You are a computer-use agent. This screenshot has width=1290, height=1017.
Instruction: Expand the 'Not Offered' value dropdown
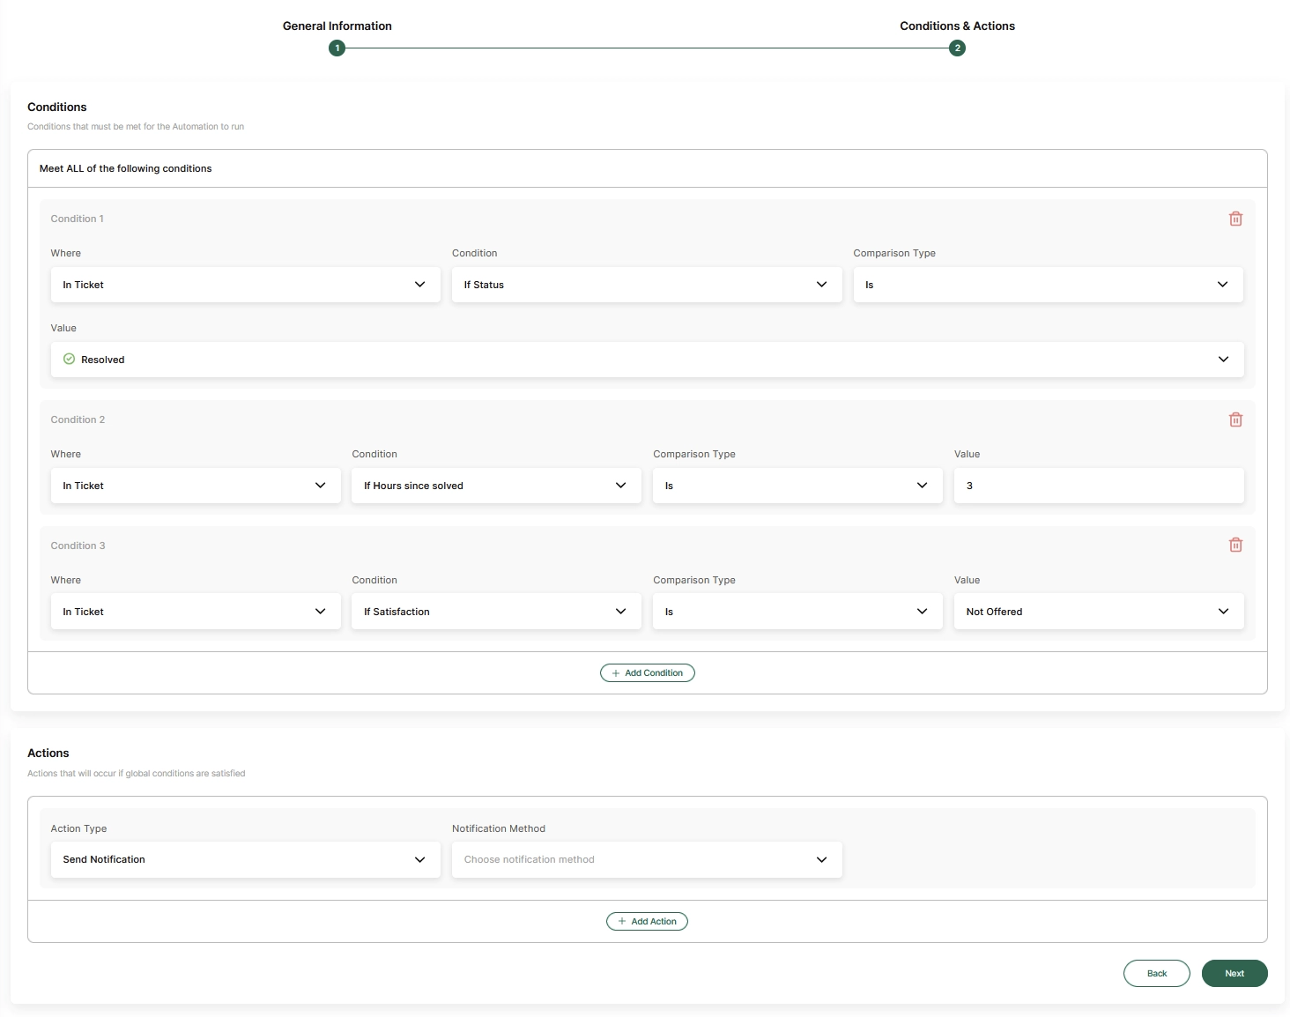(1099, 612)
